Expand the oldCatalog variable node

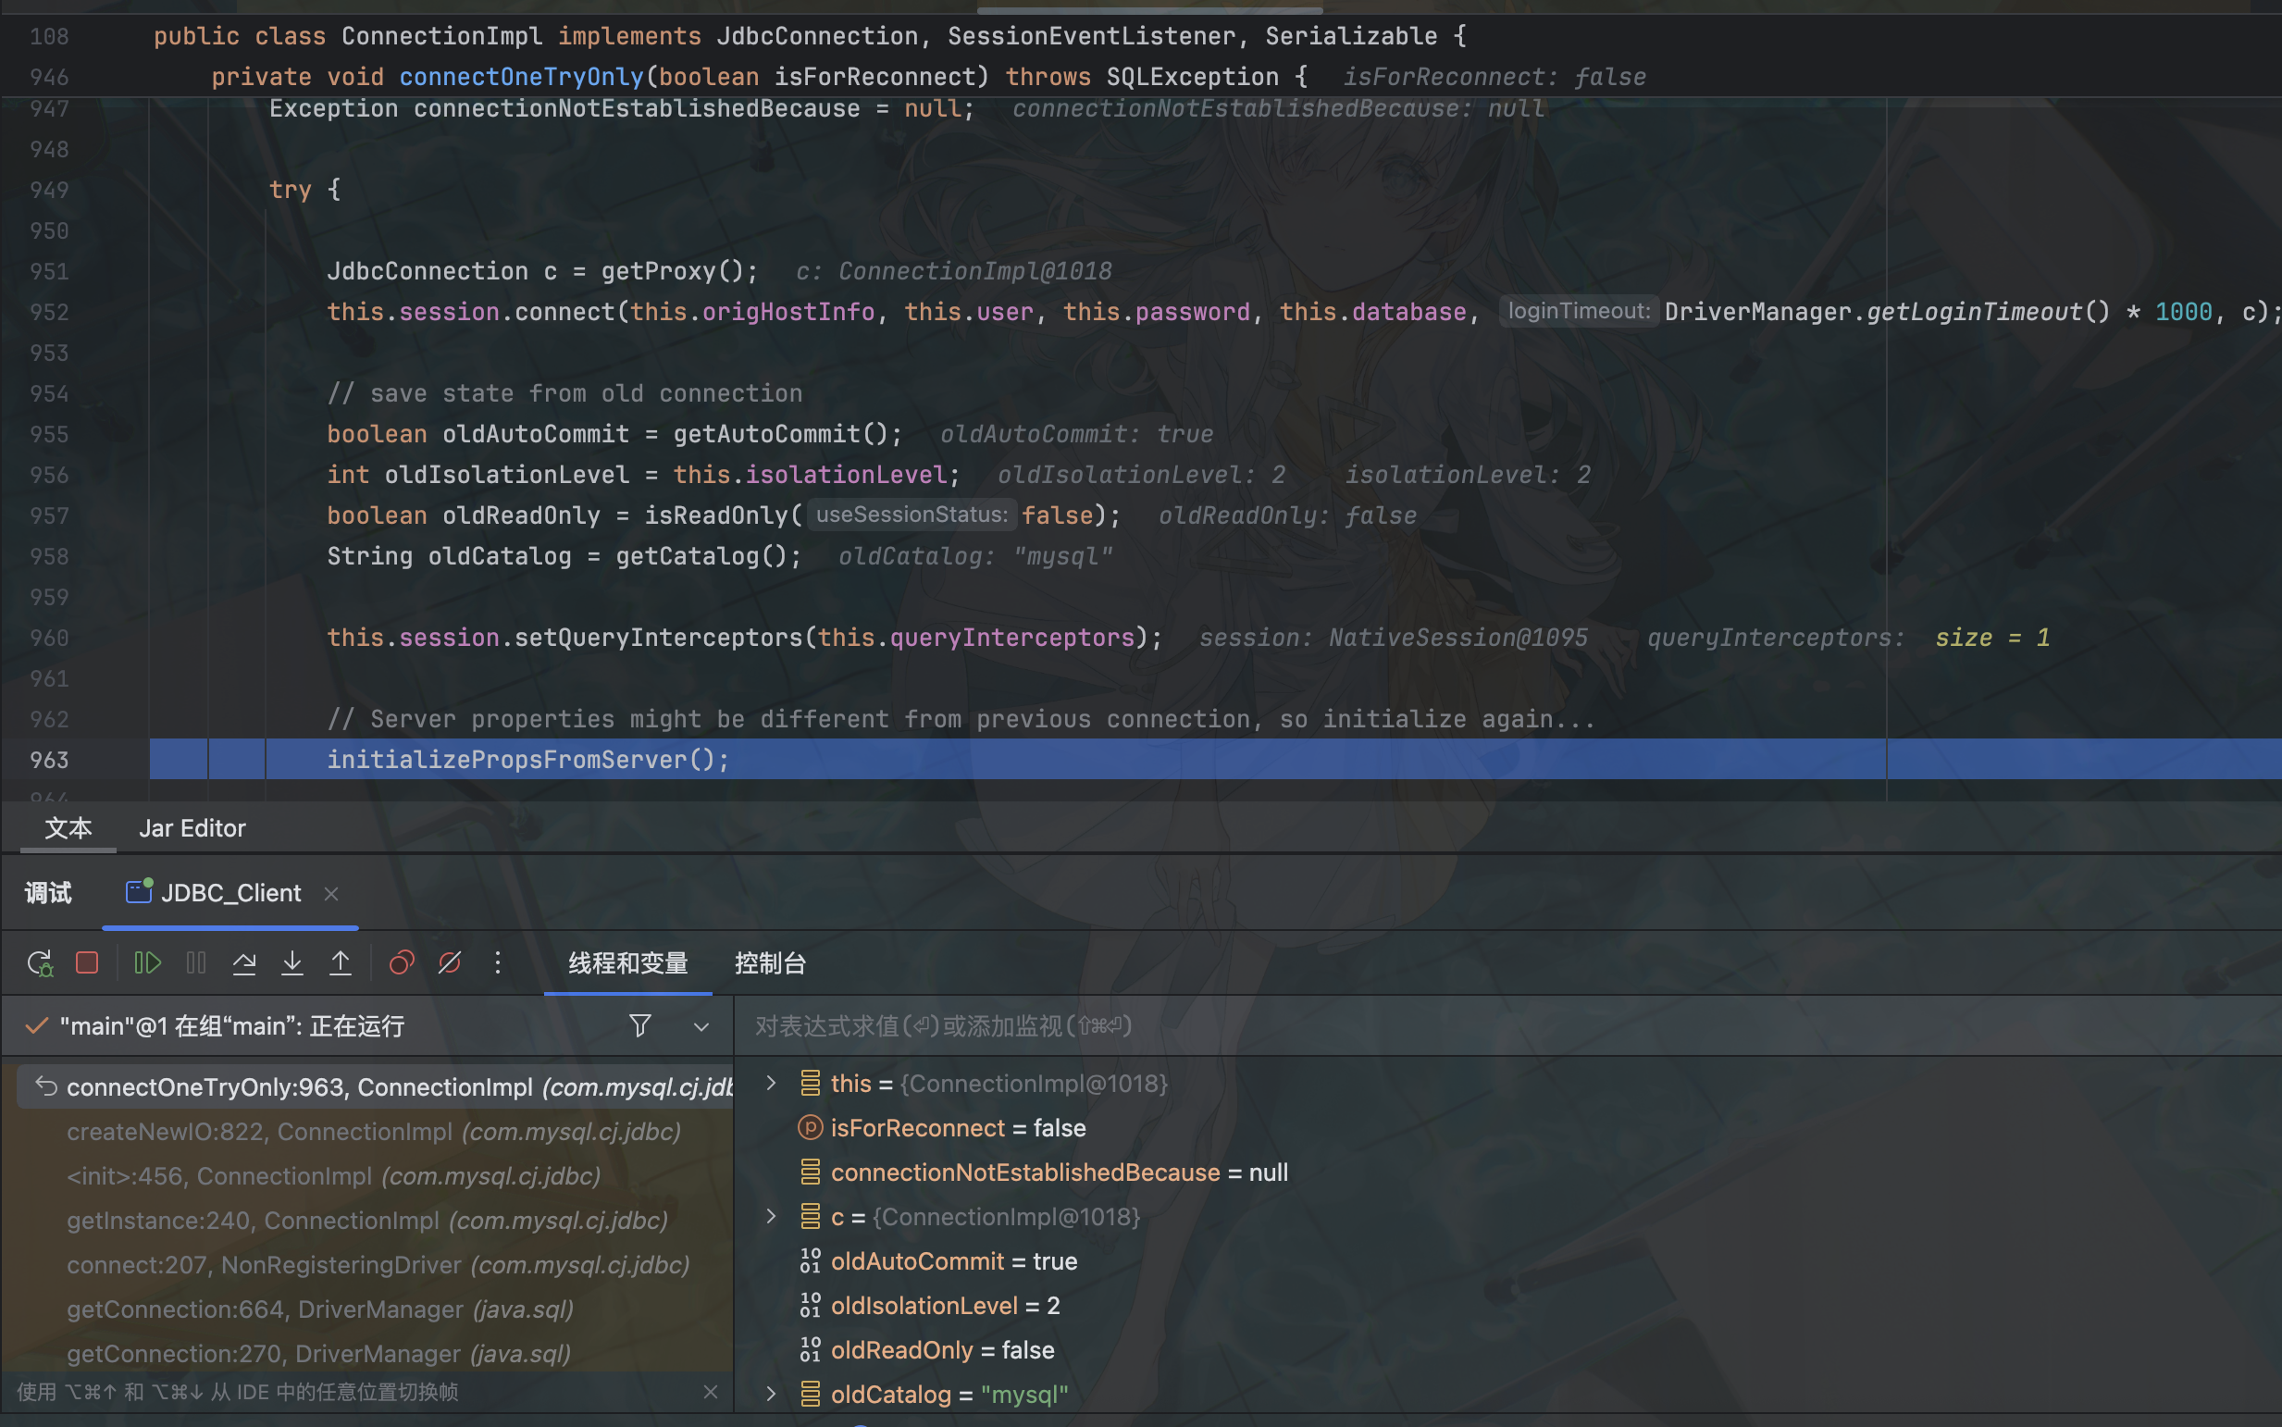tap(771, 1394)
